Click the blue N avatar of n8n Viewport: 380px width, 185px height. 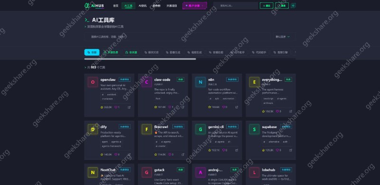200,82
